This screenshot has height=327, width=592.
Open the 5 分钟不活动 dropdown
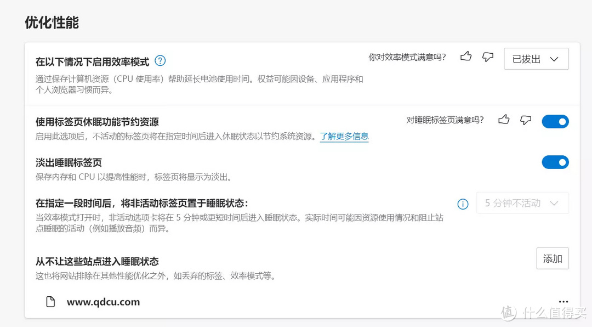pos(522,202)
